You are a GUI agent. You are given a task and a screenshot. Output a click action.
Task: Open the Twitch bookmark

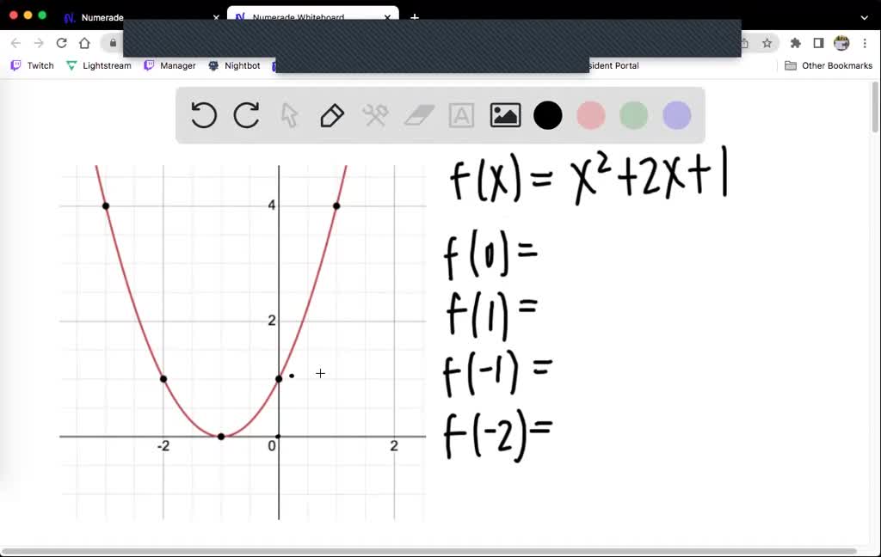click(32, 65)
